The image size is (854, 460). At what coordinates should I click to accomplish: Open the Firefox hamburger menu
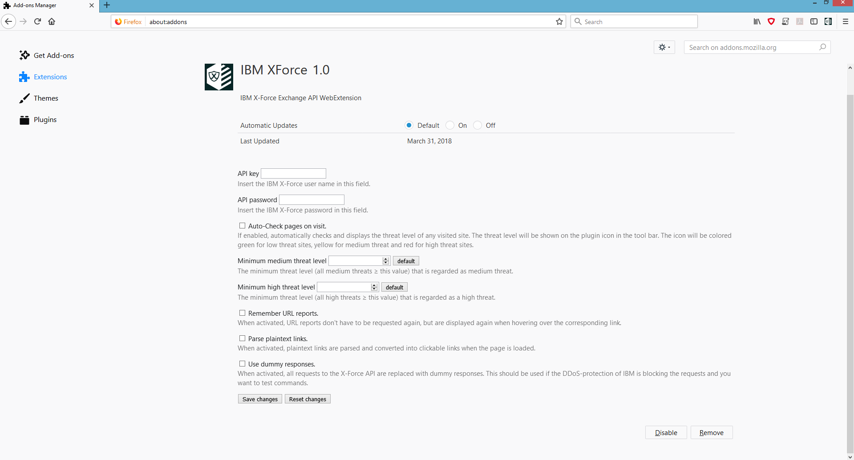(x=846, y=21)
